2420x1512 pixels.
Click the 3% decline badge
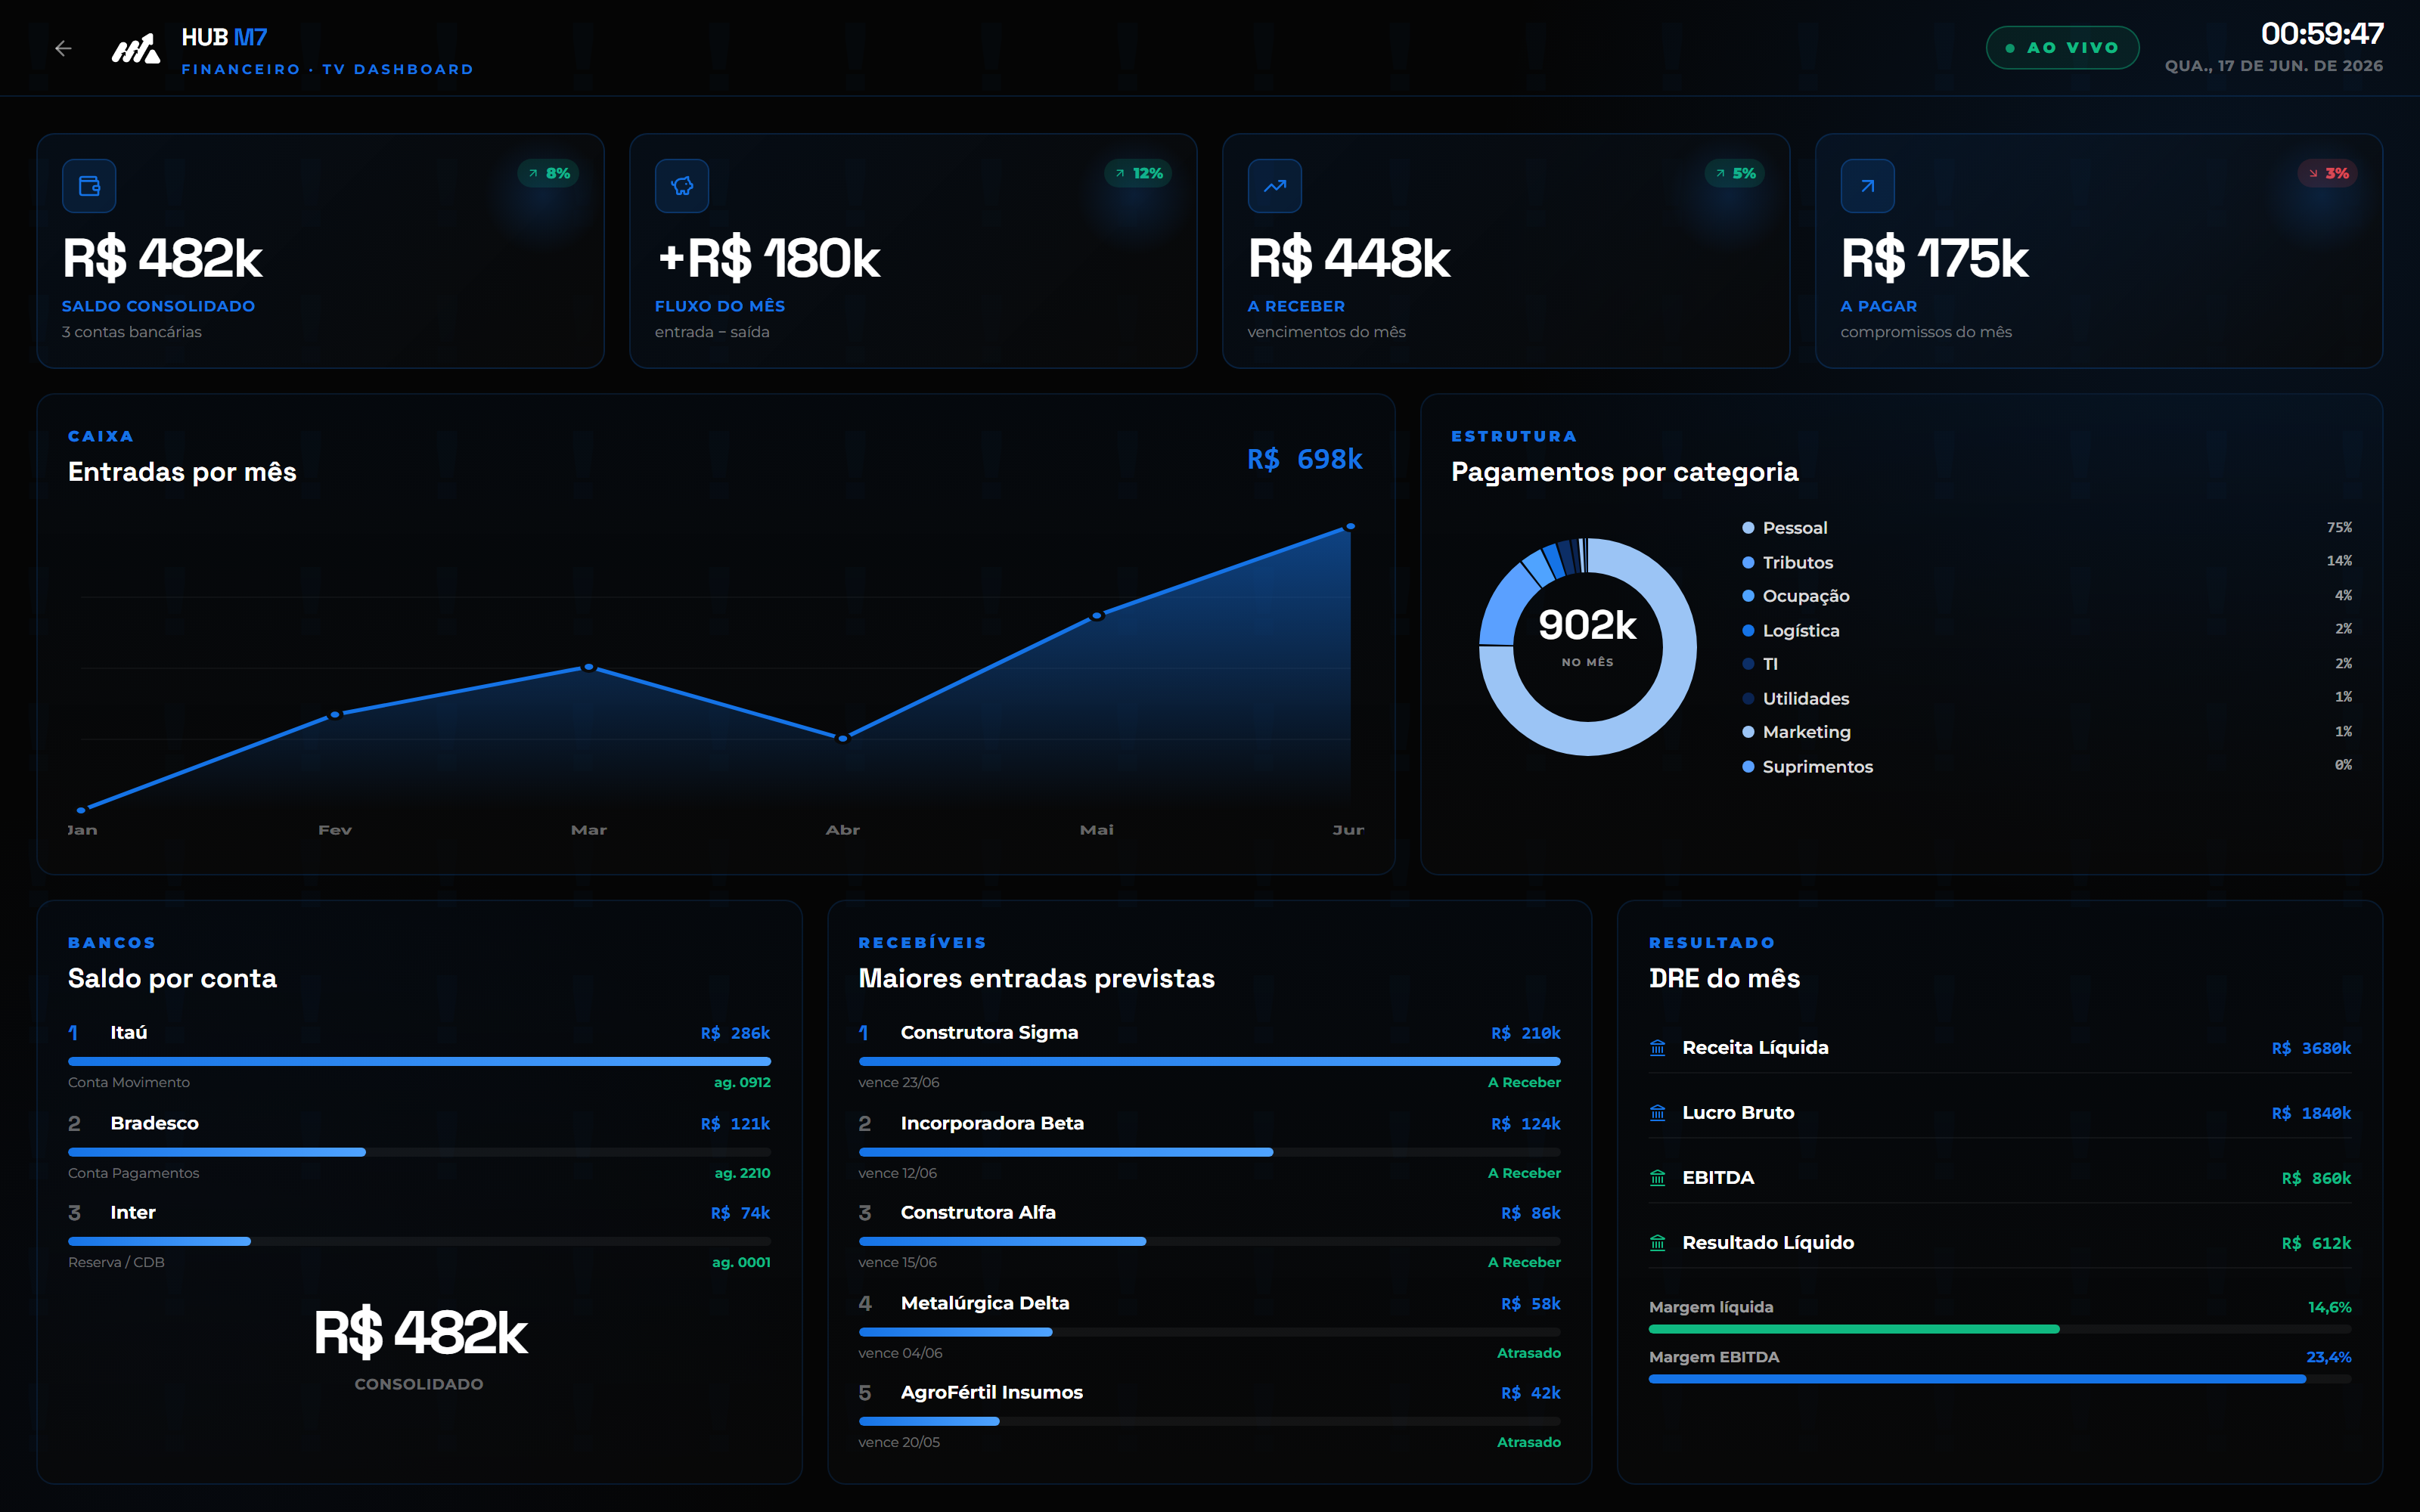(x=2328, y=173)
